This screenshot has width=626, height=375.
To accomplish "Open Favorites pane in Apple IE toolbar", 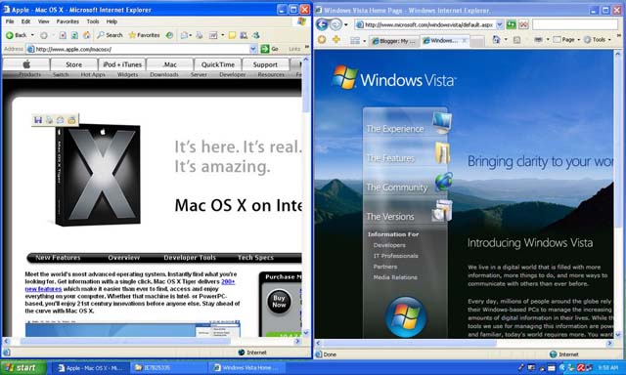I will click(x=144, y=35).
